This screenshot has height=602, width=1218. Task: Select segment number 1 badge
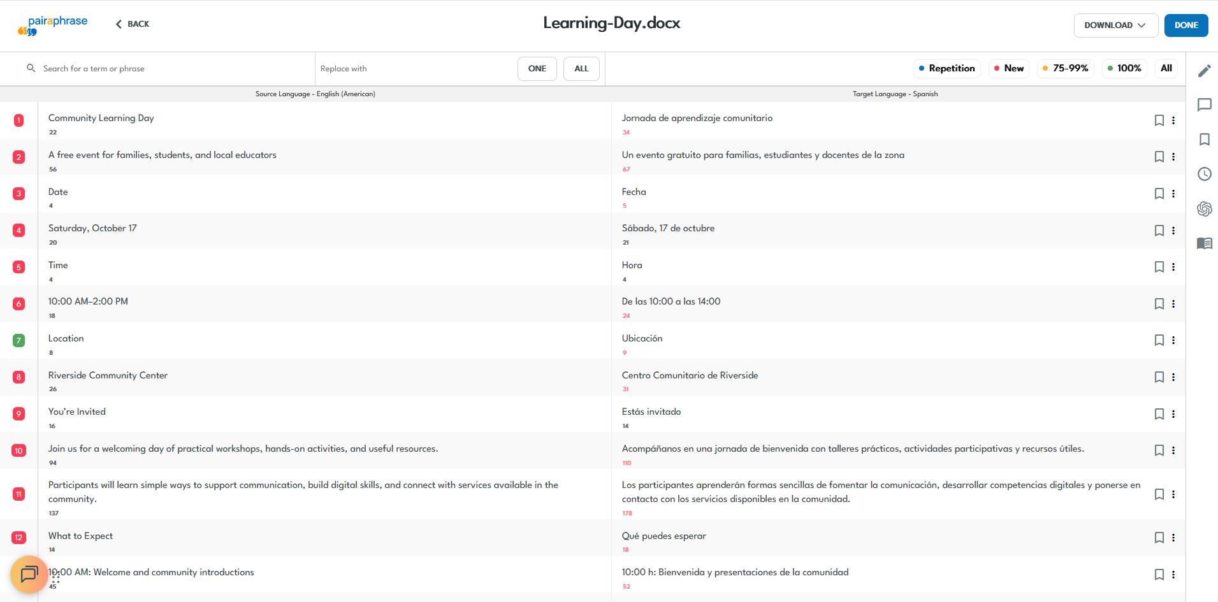19,120
